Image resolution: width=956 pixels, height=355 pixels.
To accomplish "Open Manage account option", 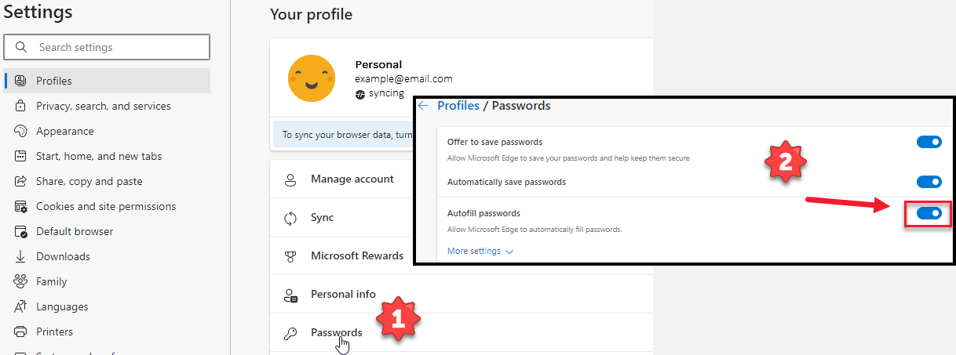I will point(352,179).
